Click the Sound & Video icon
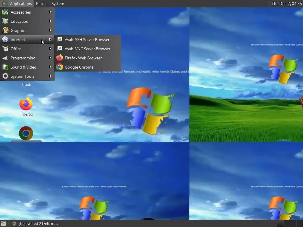 pyautogui.click(x=5, y=67)
